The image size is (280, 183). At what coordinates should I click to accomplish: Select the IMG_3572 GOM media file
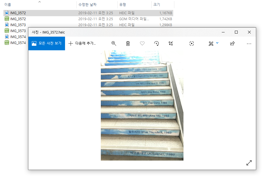88,19
